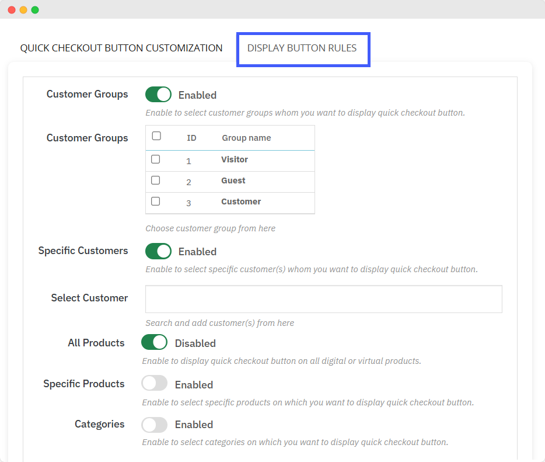The height and width of the screenshot is (462, 545).
Task: Check the Visitor group checkbox
Action: point(156,159)
